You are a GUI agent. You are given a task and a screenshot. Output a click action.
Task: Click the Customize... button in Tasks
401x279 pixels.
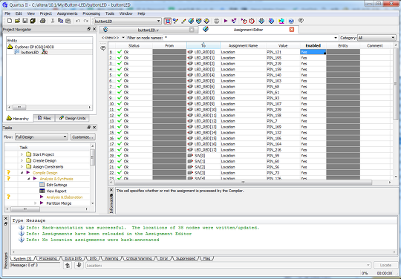[x=82, y=137]
